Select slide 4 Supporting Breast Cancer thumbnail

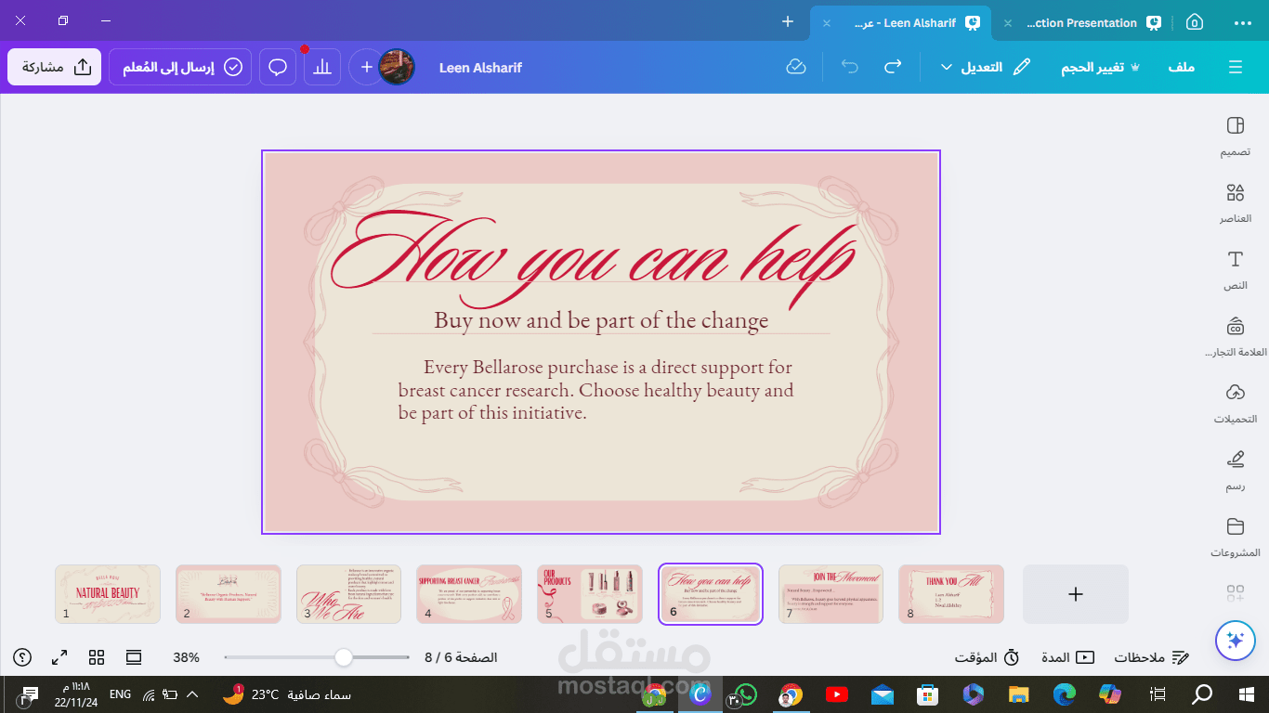(x=469, y=594)
